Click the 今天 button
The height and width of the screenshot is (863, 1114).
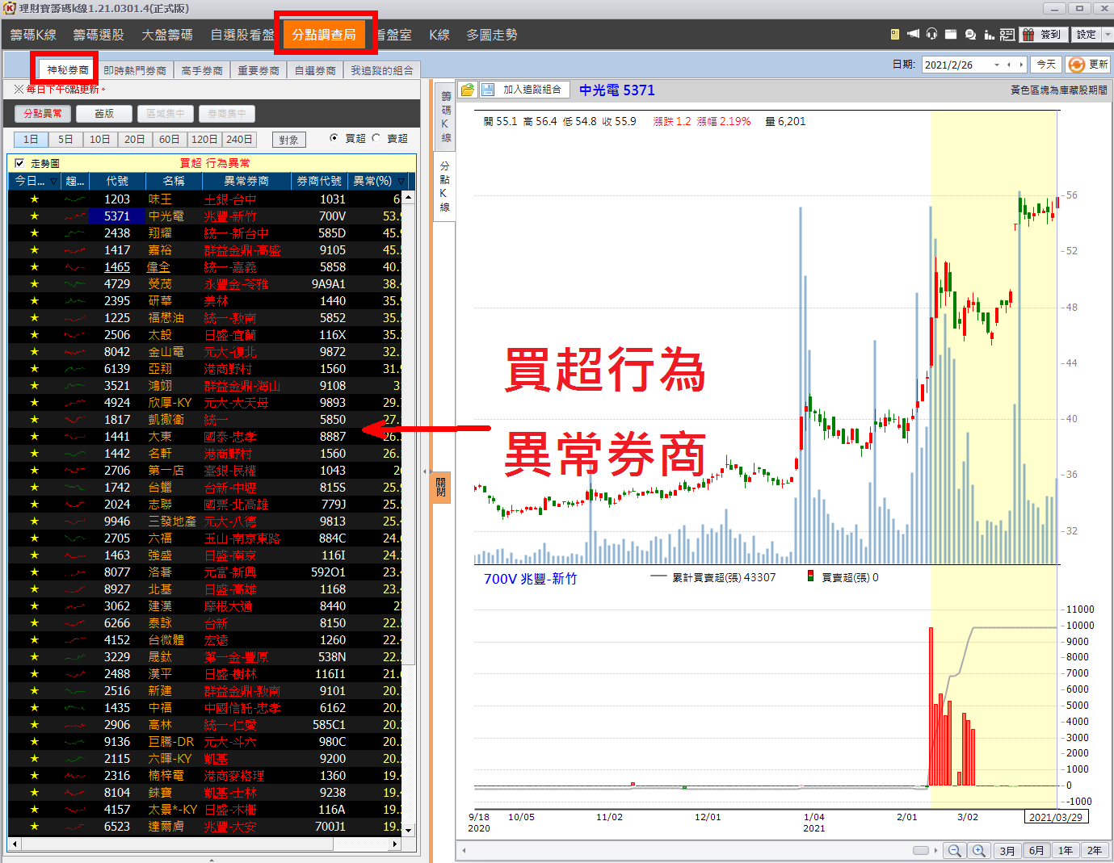pyautogui.click(x=1046, y=65)
